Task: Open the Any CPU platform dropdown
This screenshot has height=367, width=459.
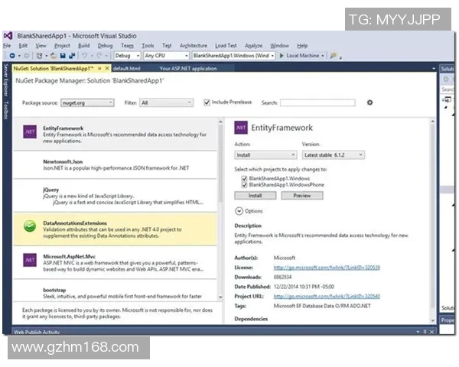Action: point(166,56)
